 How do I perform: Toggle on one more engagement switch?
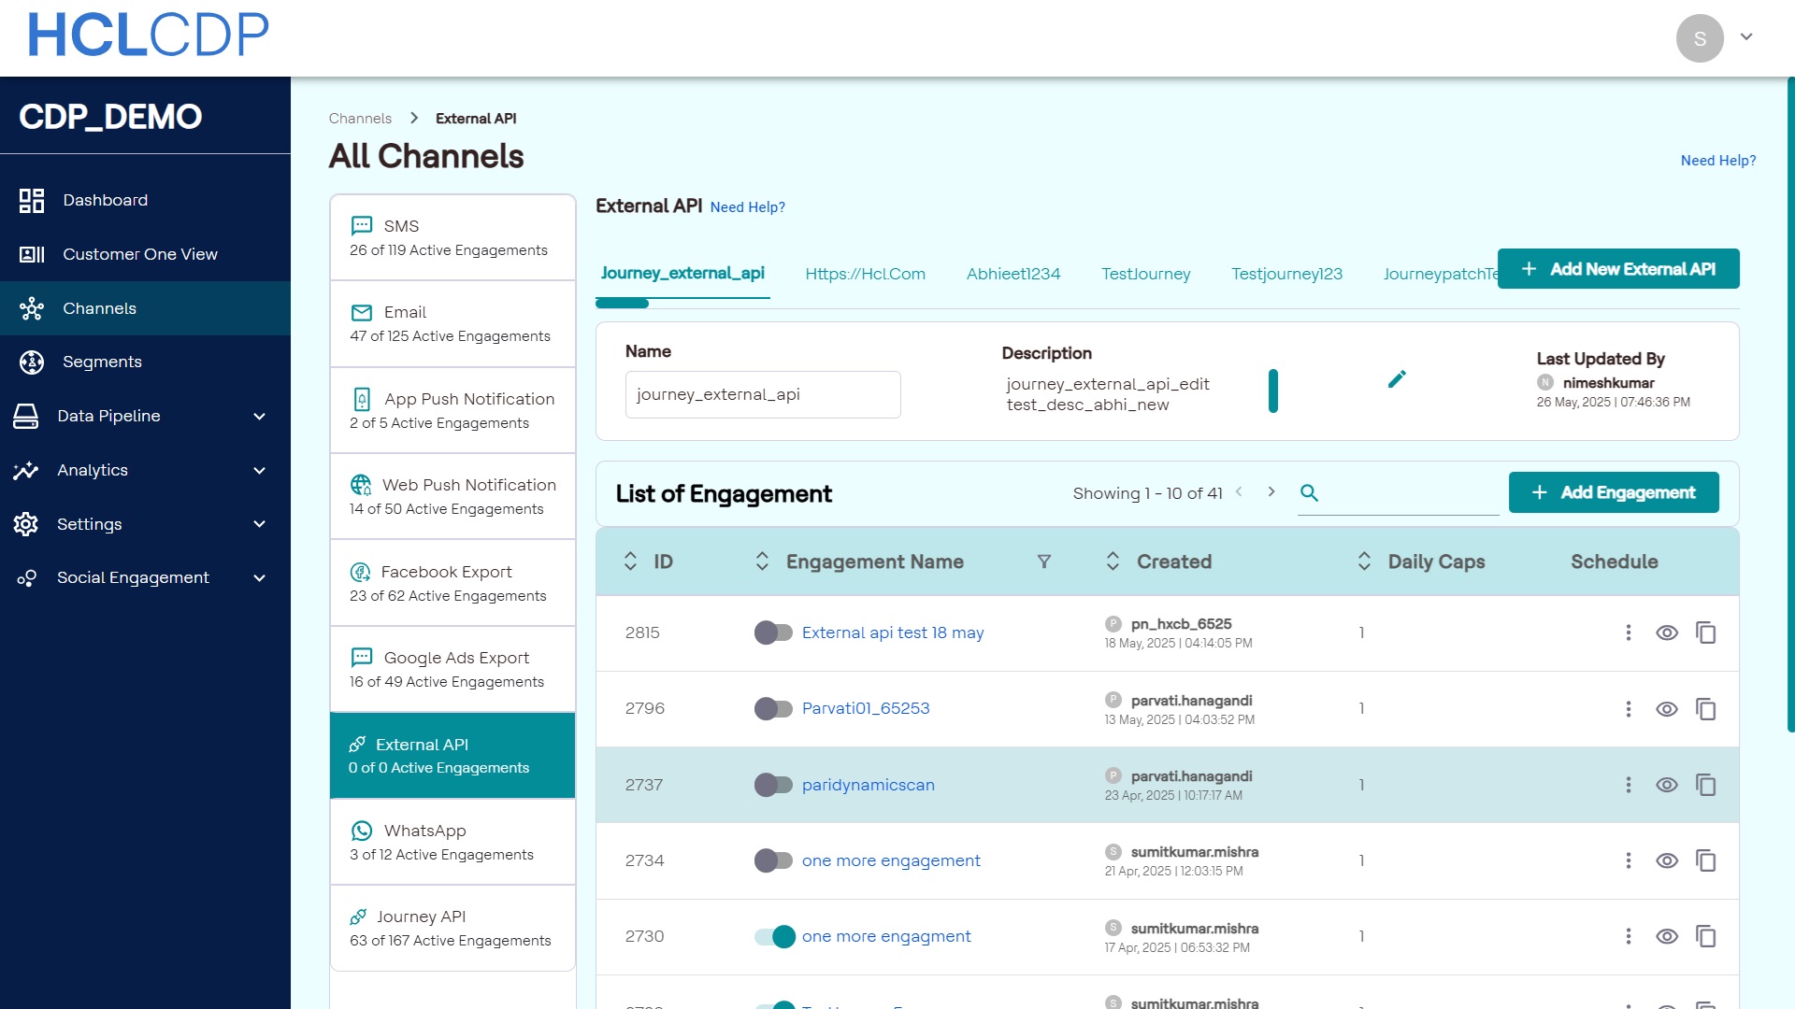(773, 860)
